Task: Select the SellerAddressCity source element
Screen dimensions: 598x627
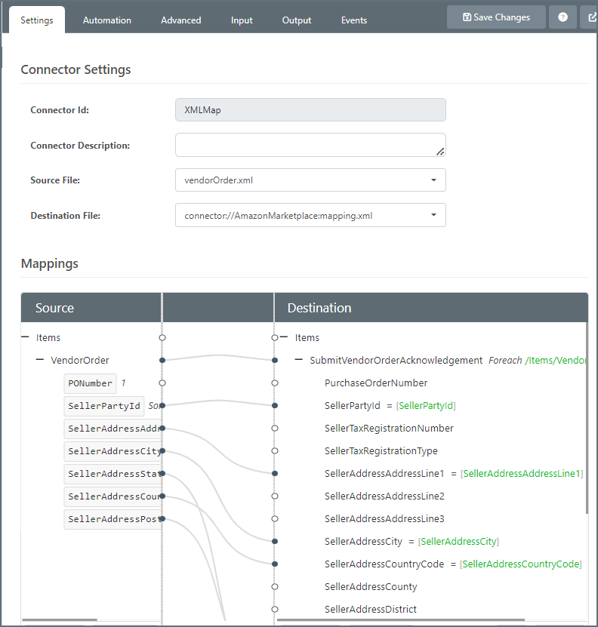Action: [113, 451]
